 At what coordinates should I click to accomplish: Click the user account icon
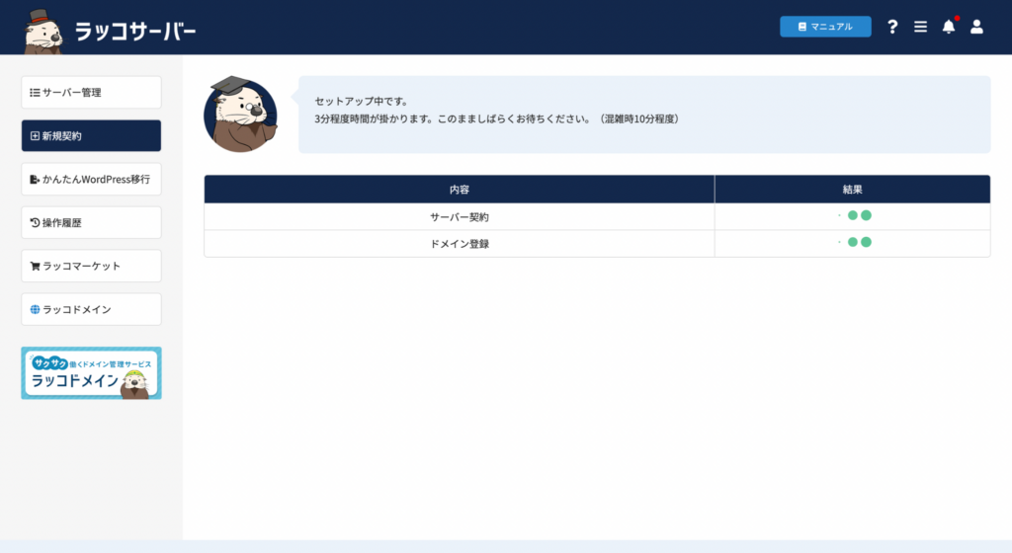click(x=976, y=27)
